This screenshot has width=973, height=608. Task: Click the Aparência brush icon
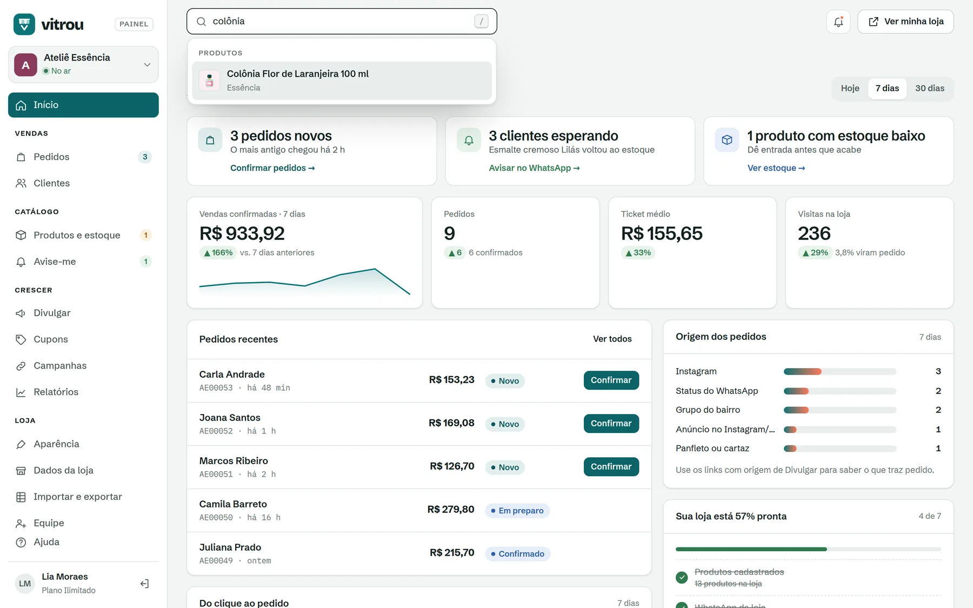click(21, 444)
